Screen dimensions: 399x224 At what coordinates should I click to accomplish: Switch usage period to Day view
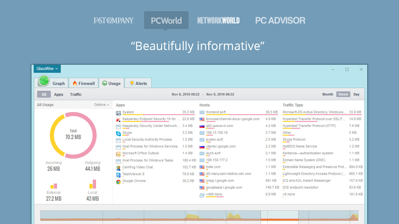pos(356,94)
